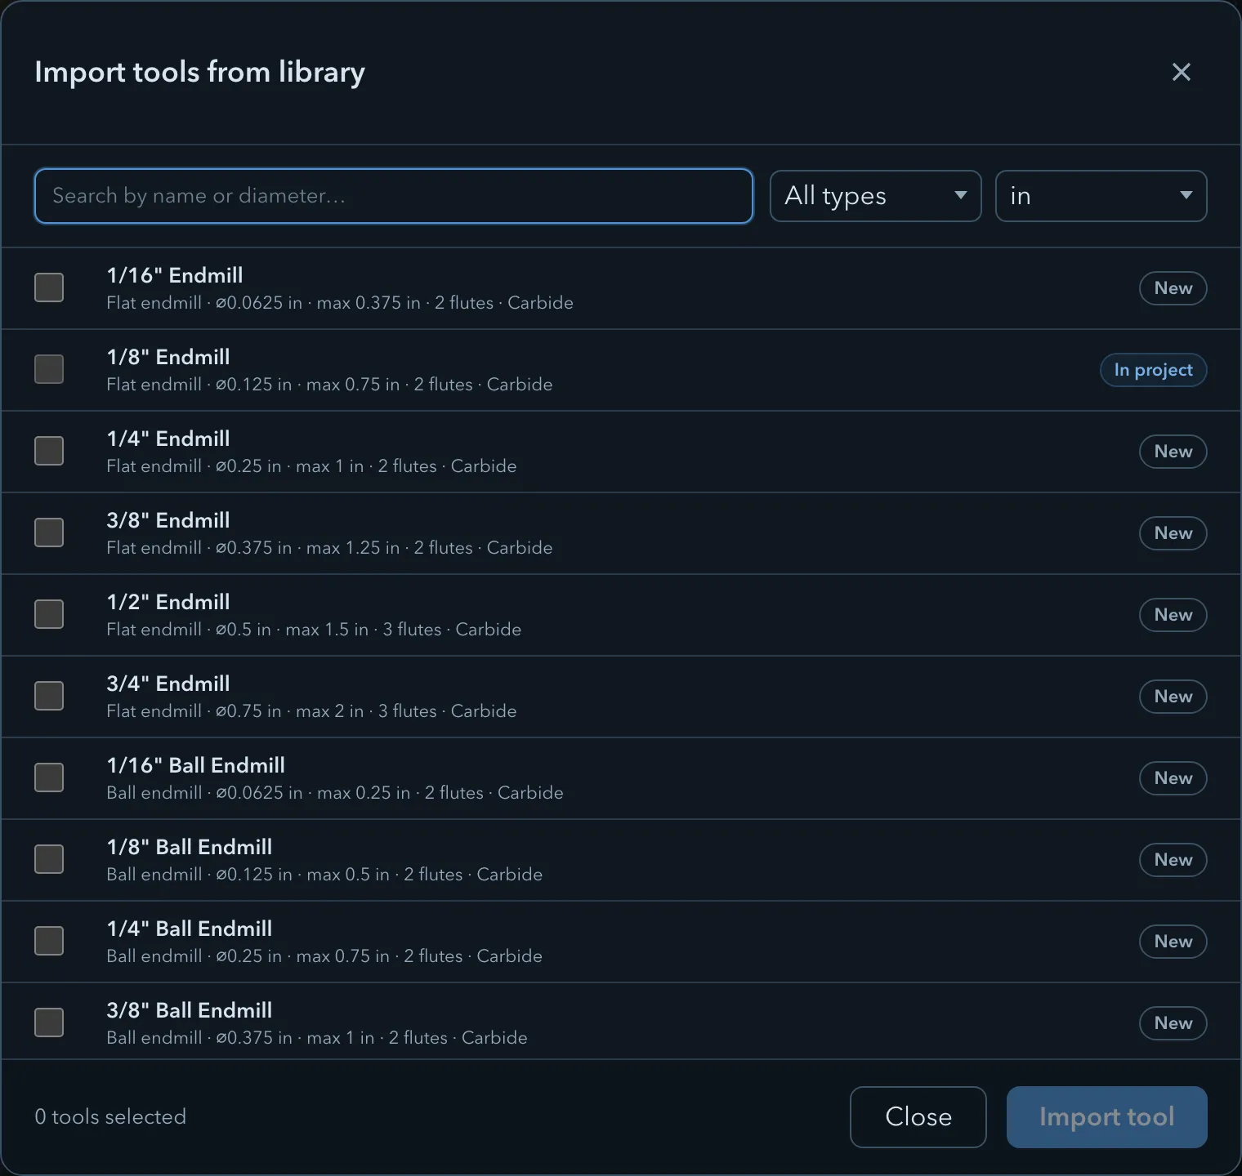Screen dimensions: 1242x1176
Task: Click the New badge on 1/8" Ball Endmill row
Action: coord(1173,860)
